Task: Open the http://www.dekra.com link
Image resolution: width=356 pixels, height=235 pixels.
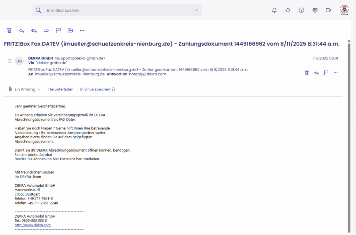Action: click(x=33, y=225)
